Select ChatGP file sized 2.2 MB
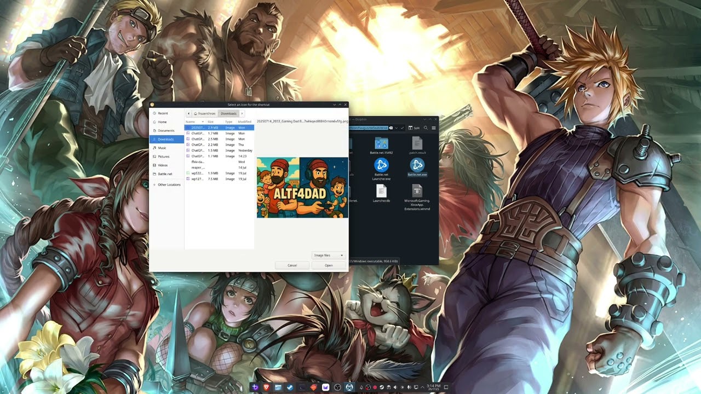 coord(219,144)
